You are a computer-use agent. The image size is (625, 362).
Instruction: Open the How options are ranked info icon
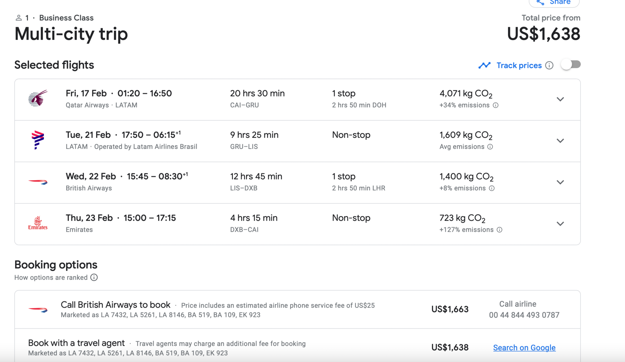(94, 277)
